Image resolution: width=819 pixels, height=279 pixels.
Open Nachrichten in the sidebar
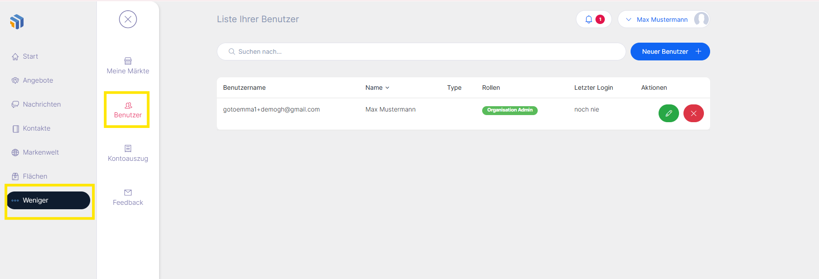[41, 104]
